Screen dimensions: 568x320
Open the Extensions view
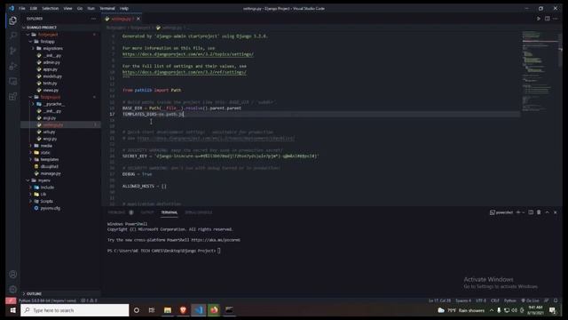click(12, 97)
